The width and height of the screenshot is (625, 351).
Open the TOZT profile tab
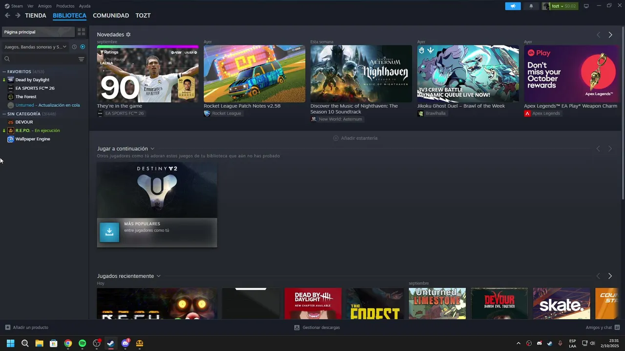pos(143,16)
